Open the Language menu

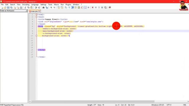coord(35,5)
